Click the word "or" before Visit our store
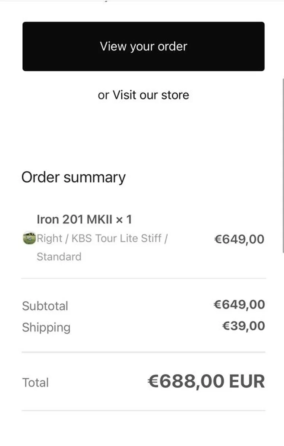The image size is (284, 446). (x=104, y=96)
